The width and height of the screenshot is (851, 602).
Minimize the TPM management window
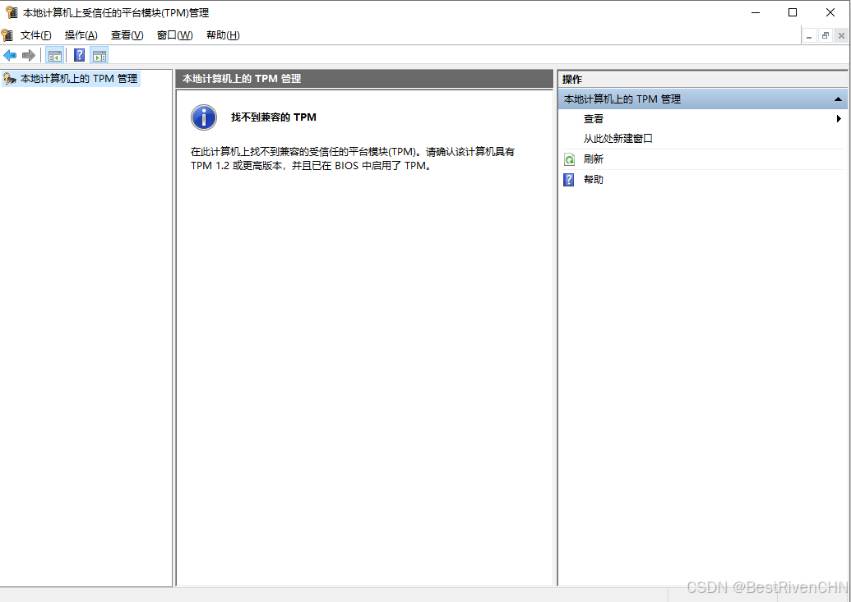point(756,12)
